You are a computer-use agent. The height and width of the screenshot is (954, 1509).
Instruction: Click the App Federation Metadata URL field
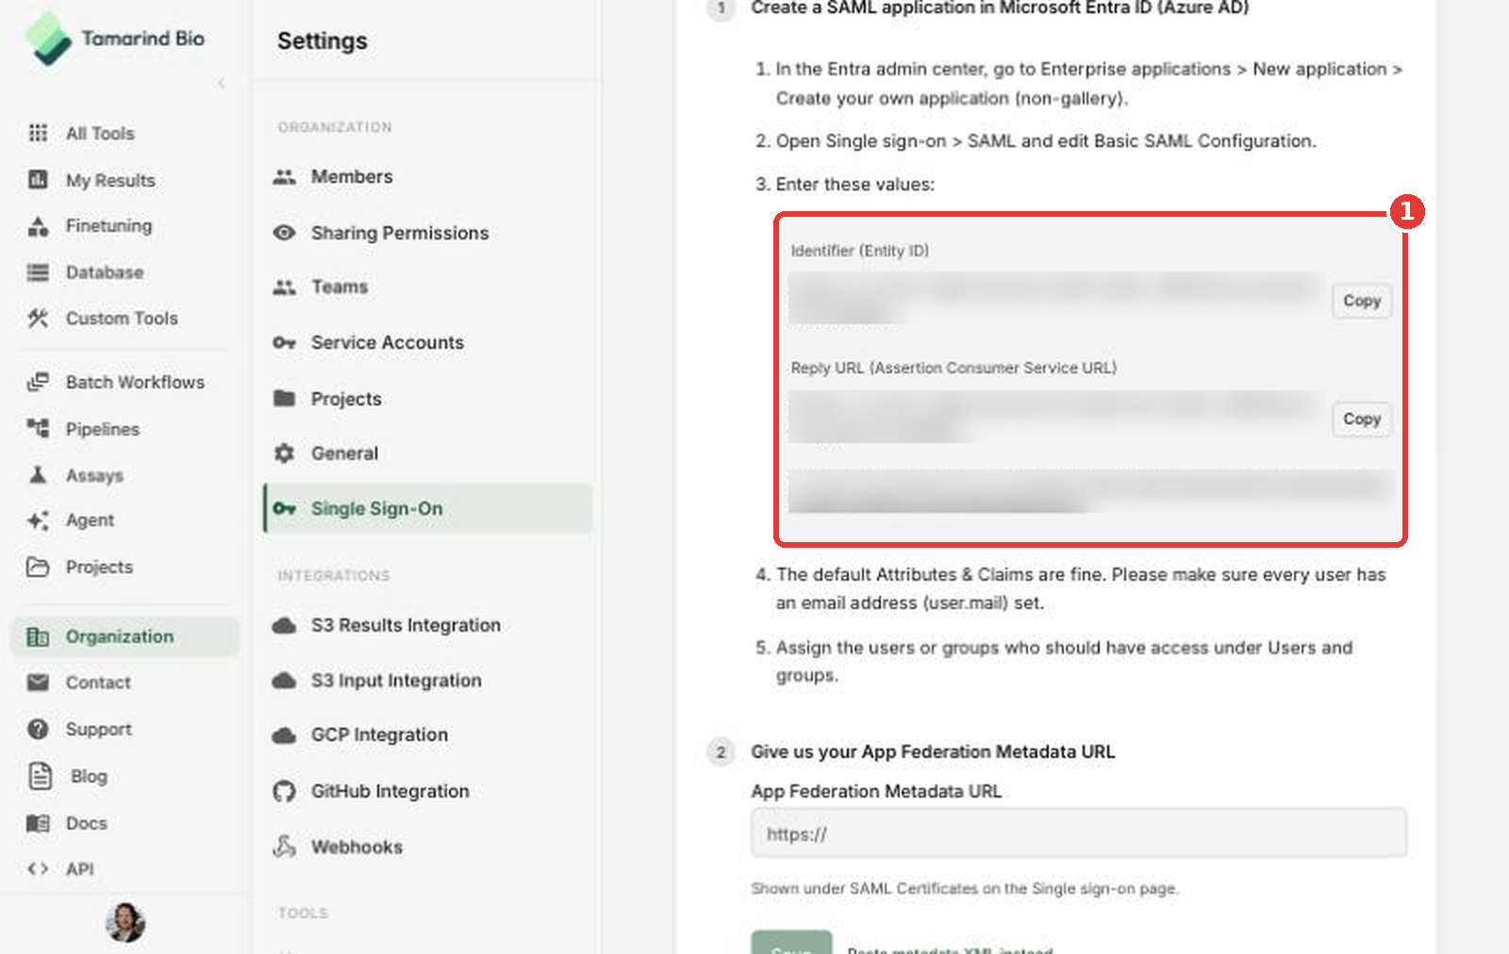[1079, 833]
